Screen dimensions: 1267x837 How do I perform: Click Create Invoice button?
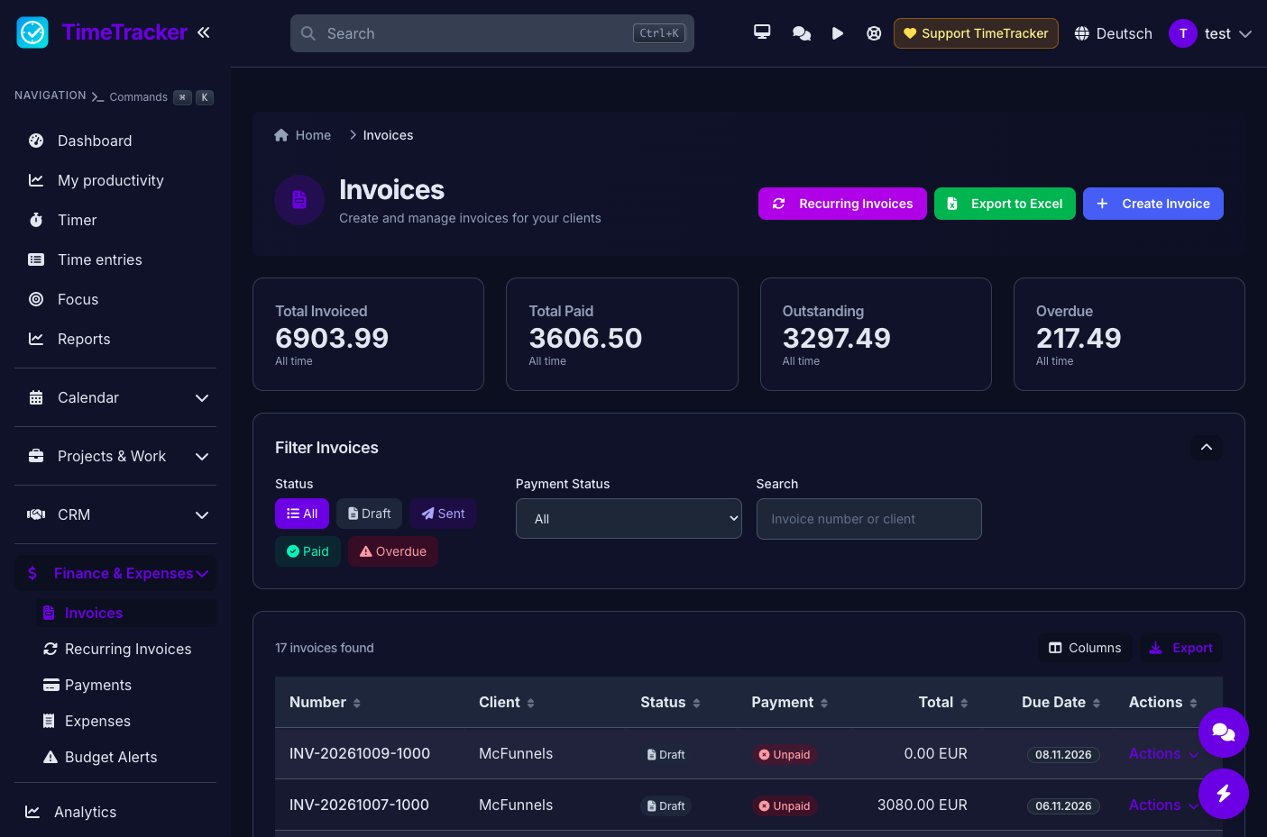pos(1153,204)
